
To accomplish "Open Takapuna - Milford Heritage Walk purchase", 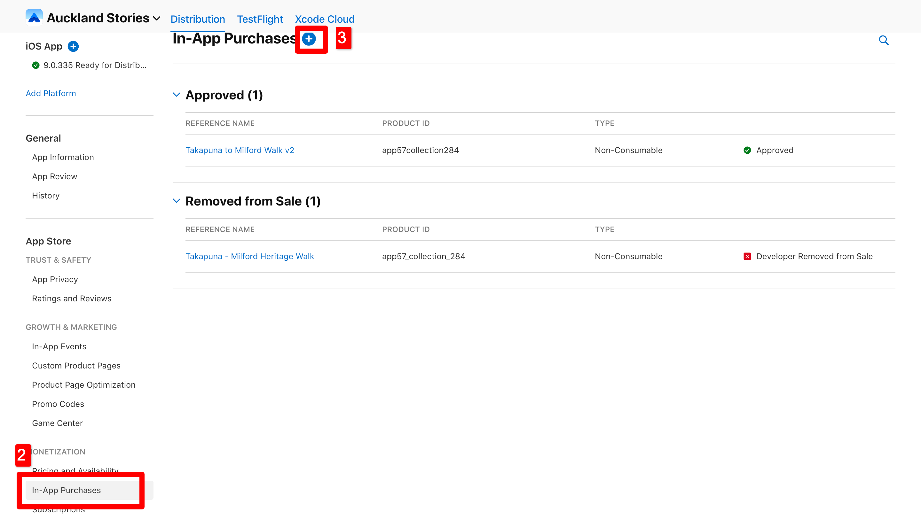I will coord(249,256).
